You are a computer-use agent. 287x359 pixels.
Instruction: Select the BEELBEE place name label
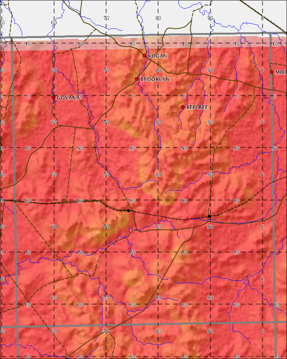[x=197, y=108]
